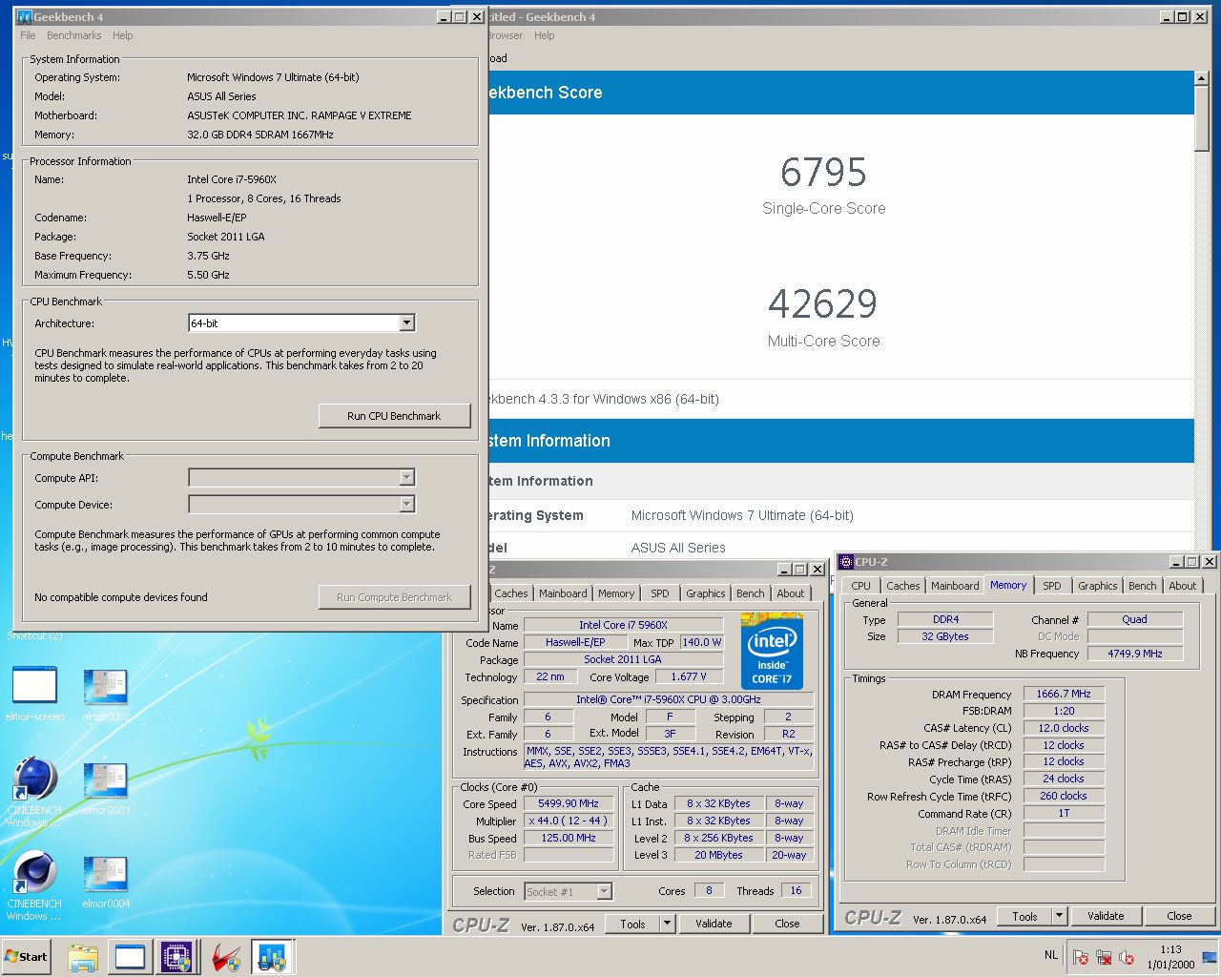Image resolution: width=1221 pixels, height=977 pixels.
Task: Open Help menu in Geekbench 4 window
Action: [122, 35]
